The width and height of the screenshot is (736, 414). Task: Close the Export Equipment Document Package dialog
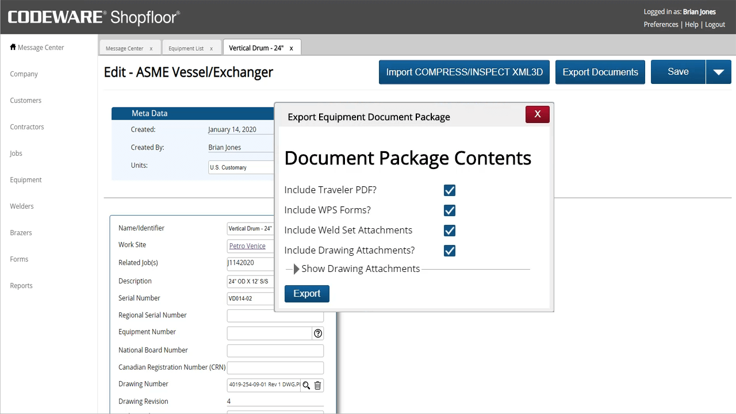(537, 114)
